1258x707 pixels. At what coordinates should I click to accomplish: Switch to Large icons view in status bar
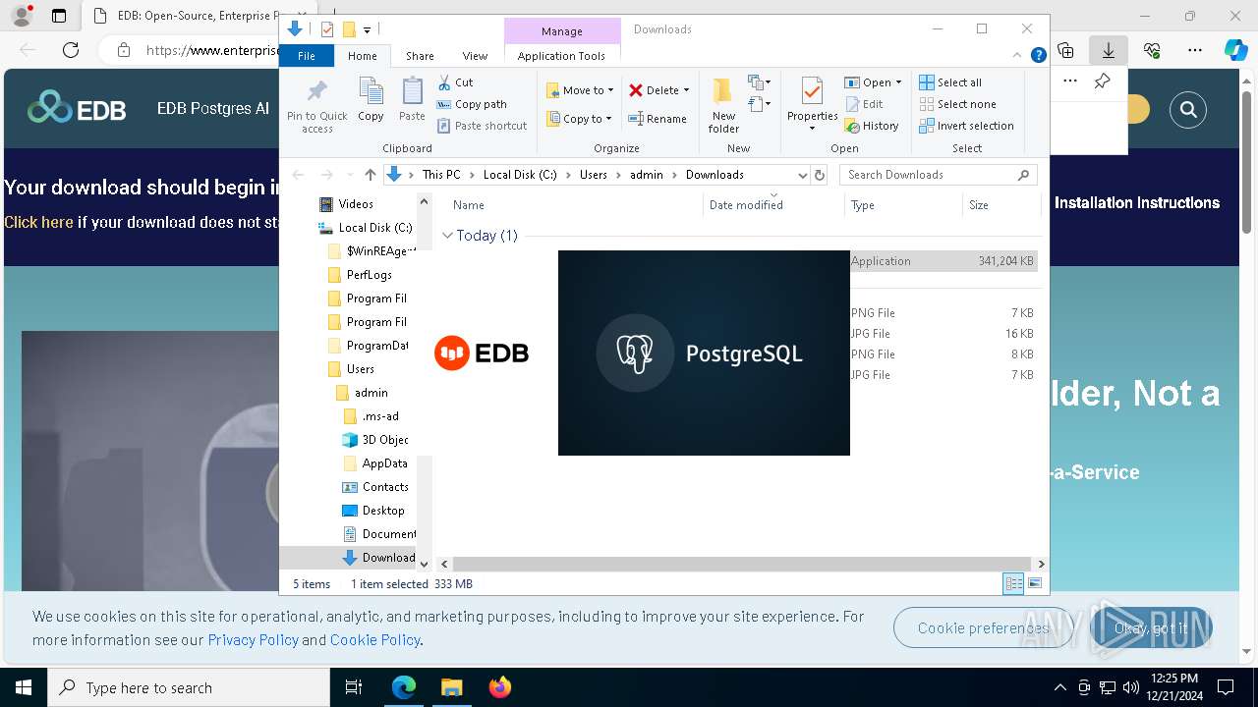[x=1034, y=584]
